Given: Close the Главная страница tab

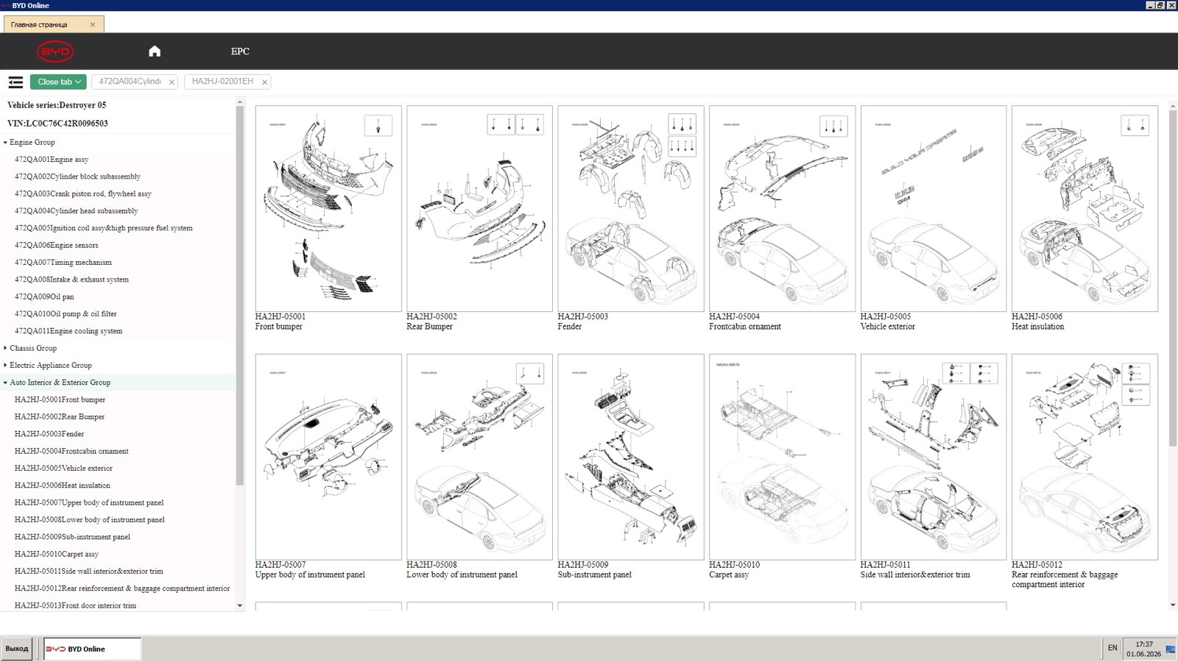Looking at the screenshot, I should [93, 24].
